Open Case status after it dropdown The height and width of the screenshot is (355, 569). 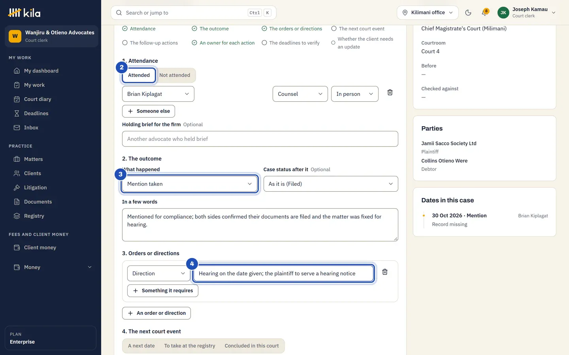[x=331, y=184]
